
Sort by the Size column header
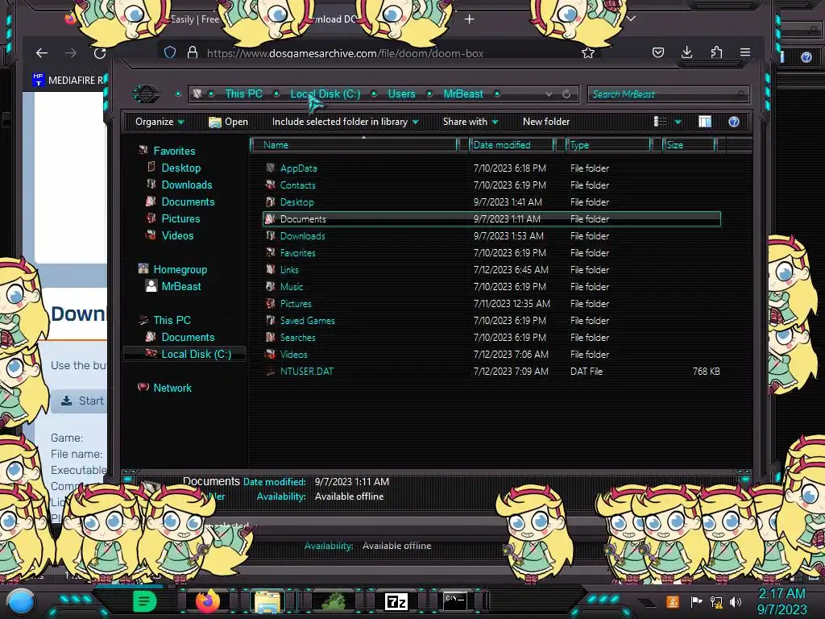tap(689, 145)
